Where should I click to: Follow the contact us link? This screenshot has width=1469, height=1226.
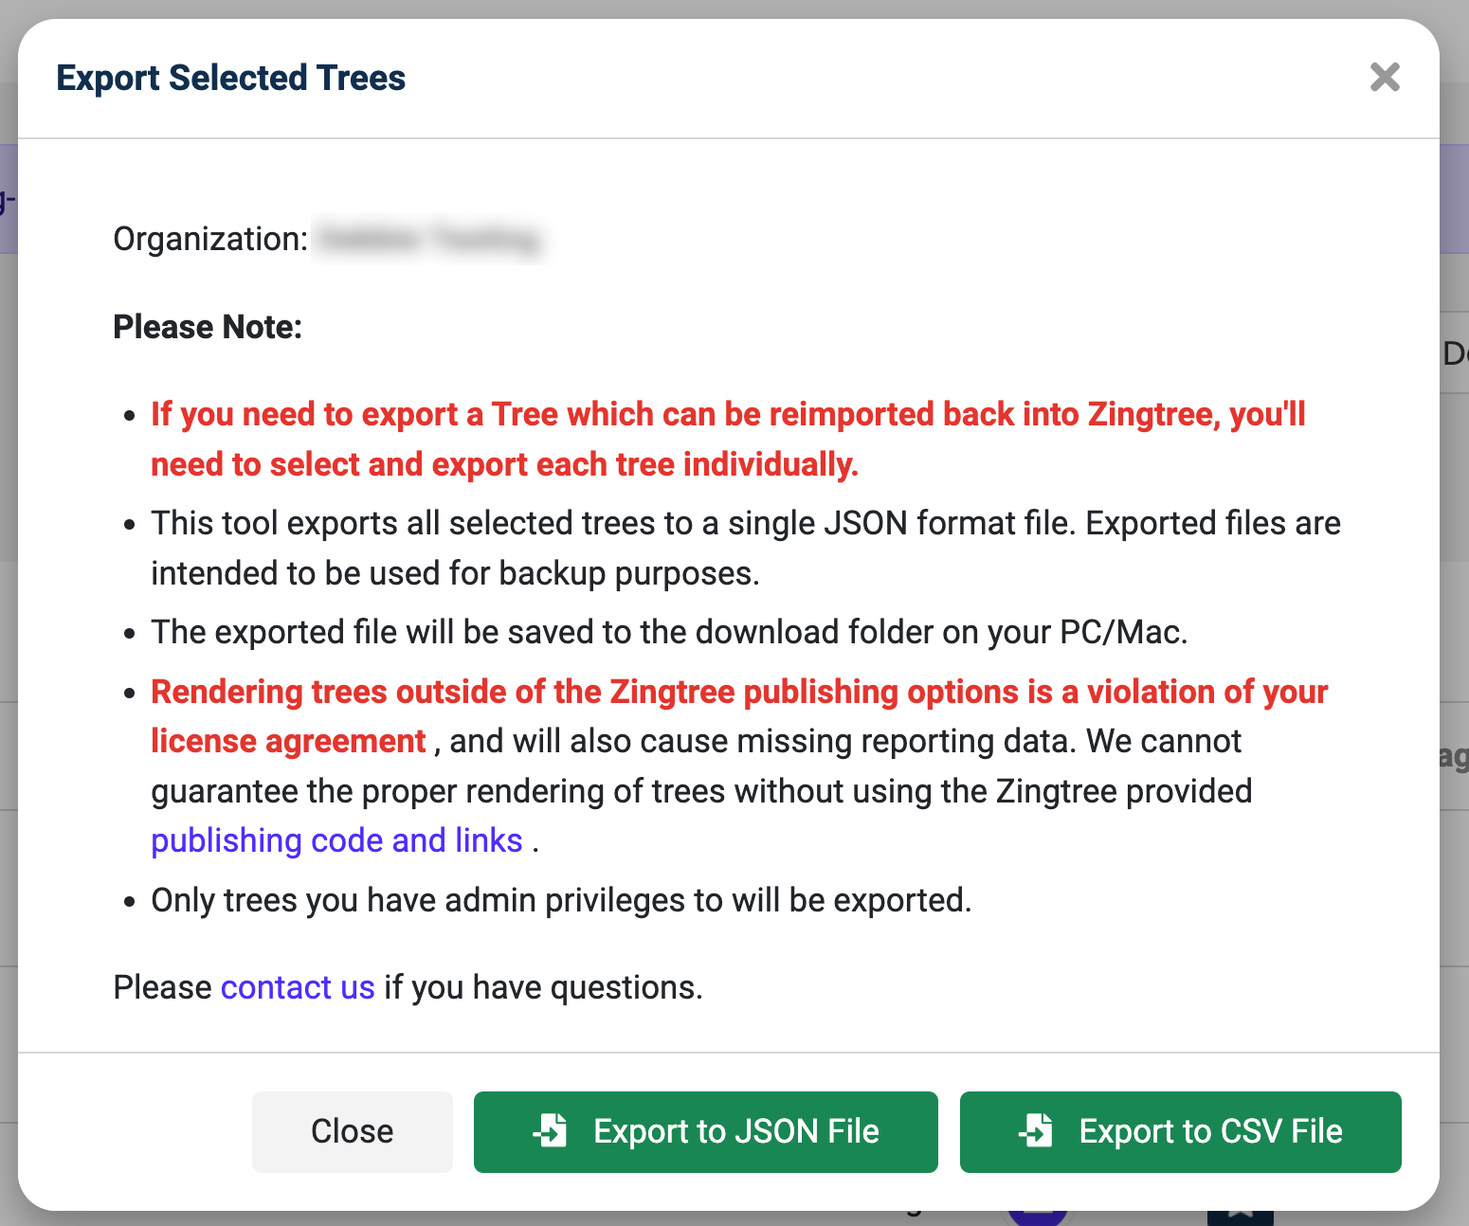coord(298,987)
